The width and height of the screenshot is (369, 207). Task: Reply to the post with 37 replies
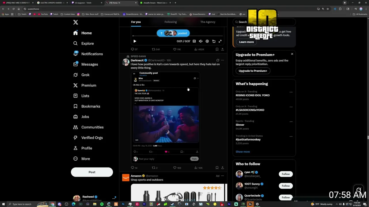(x=134, y=49)
